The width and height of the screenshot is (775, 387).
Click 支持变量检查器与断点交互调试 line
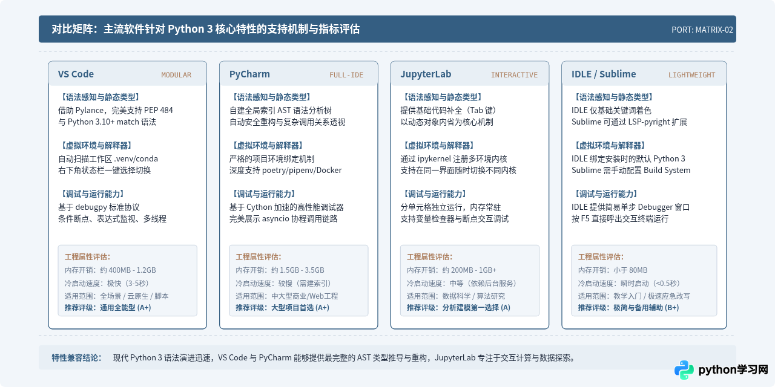pyautogui.click(x=454, y=218)
